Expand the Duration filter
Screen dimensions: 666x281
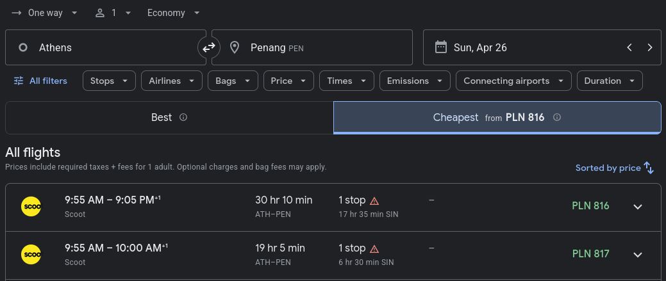pos(610,81)
